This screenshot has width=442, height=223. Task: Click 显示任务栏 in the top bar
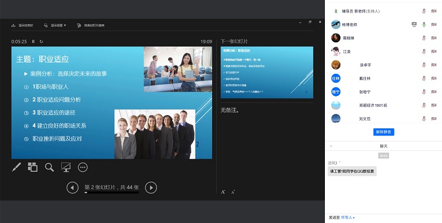pos(23,25)
